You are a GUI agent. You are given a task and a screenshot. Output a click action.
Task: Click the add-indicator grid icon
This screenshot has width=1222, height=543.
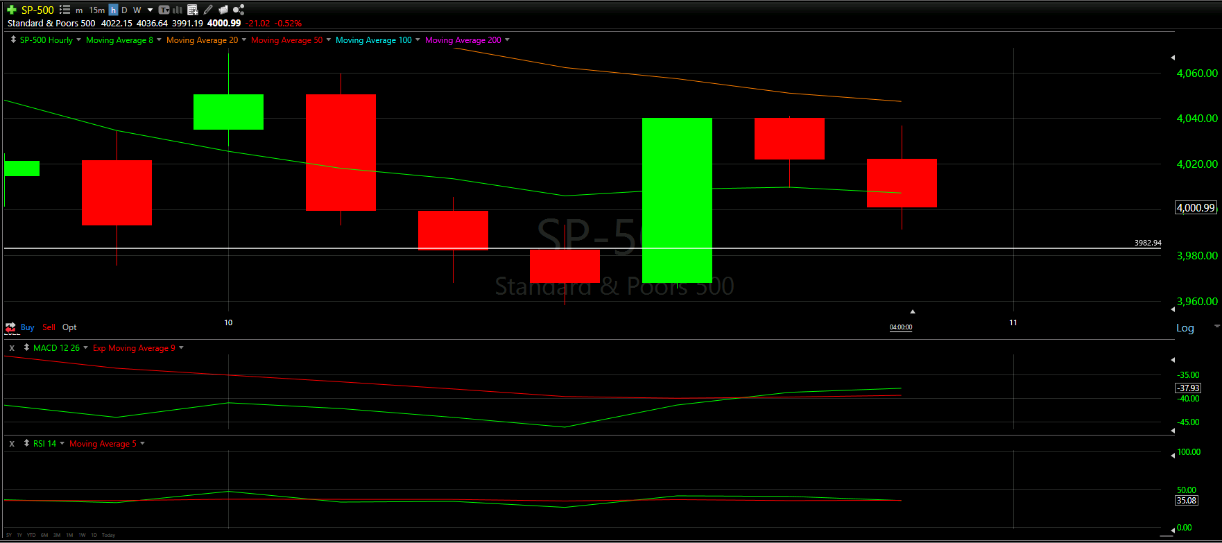tap(193, 10)
